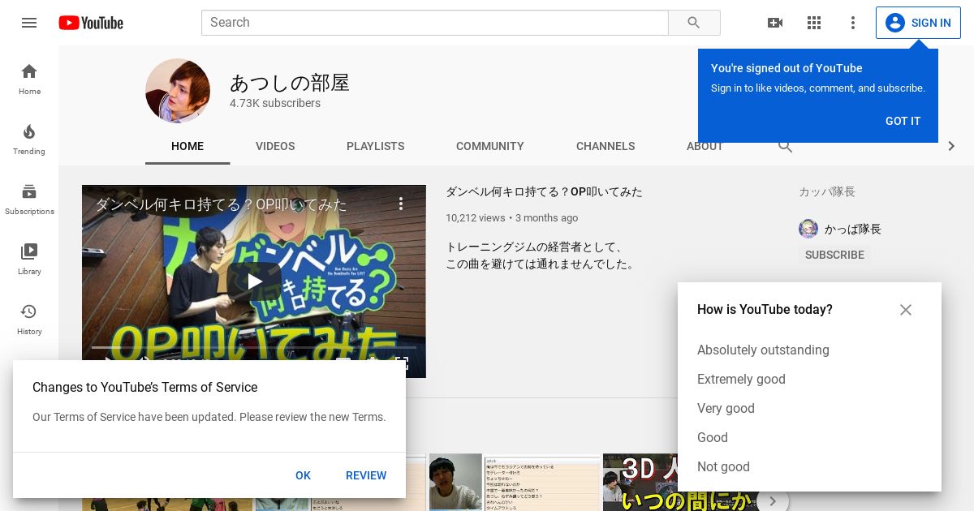Click かっぱ隊長 channel name
974x511 pixels.
[x=853, y=229]
